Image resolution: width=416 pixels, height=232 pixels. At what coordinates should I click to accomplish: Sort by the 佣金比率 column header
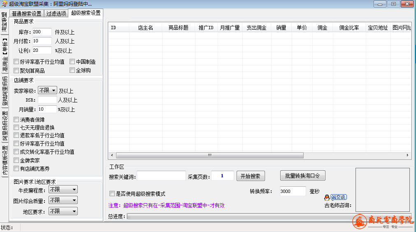click(x=349, y=28)
